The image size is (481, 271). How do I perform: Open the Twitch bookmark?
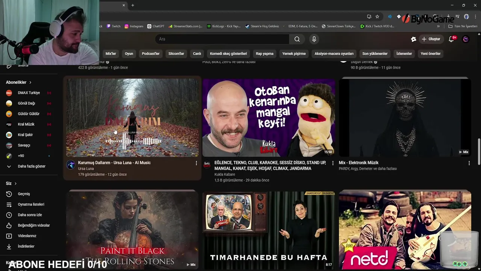coord(113,26)
